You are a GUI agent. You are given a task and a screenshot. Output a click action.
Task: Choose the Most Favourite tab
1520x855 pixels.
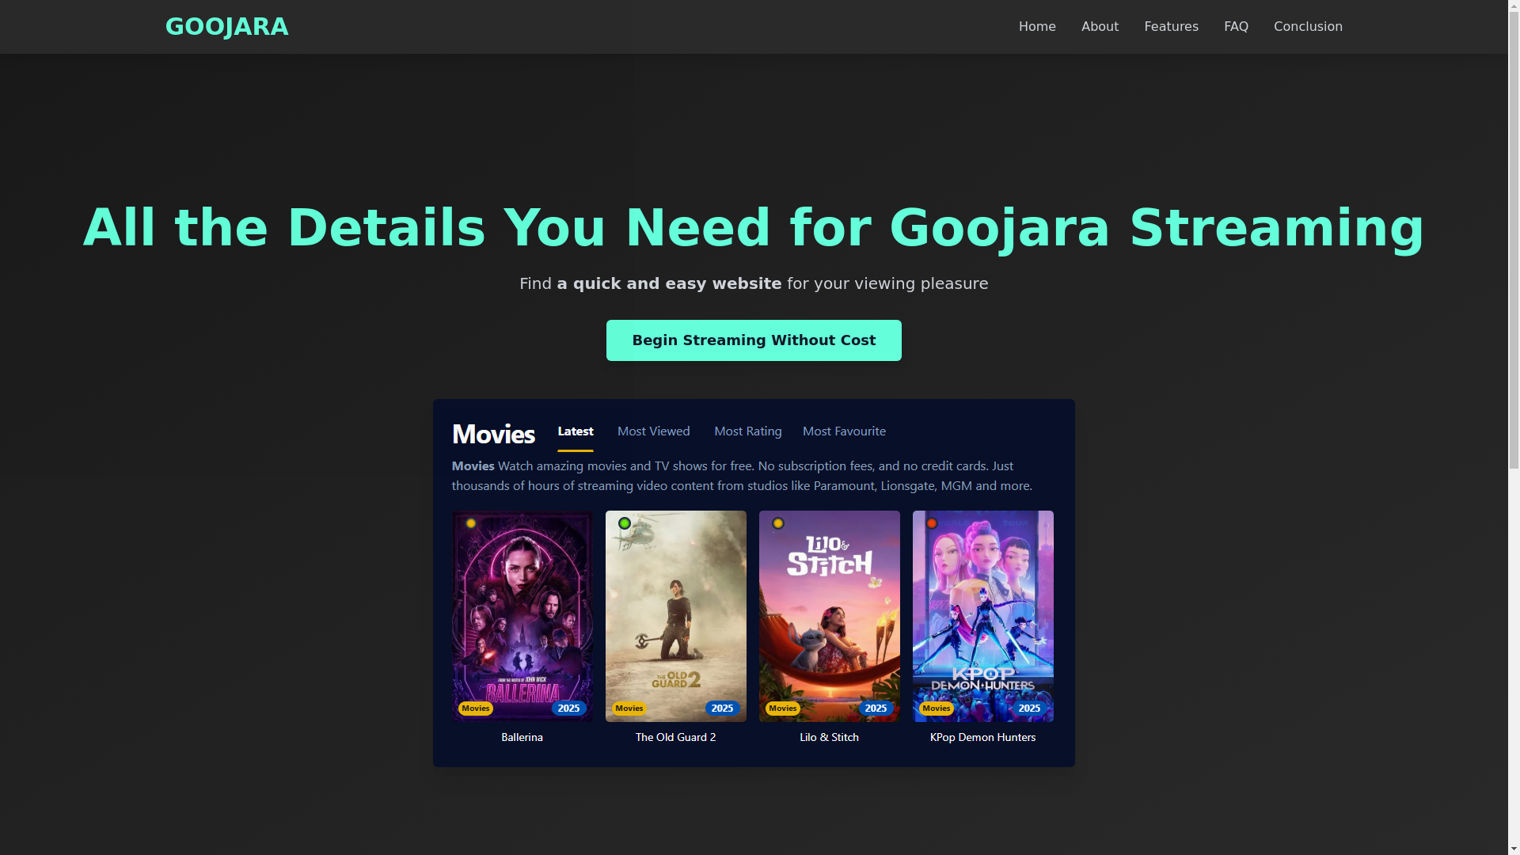[x=844, y=431]
